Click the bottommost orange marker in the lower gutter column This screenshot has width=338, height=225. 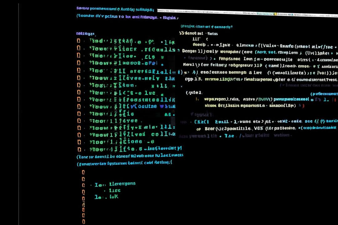83,221
